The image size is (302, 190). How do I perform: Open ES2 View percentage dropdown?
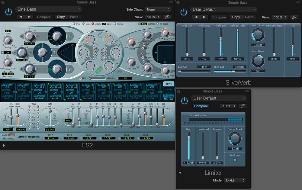coord(153,17)
